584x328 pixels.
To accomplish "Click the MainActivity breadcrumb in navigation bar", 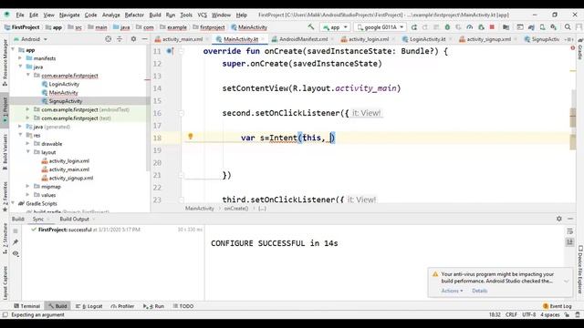I will click(x=249, y=27).
